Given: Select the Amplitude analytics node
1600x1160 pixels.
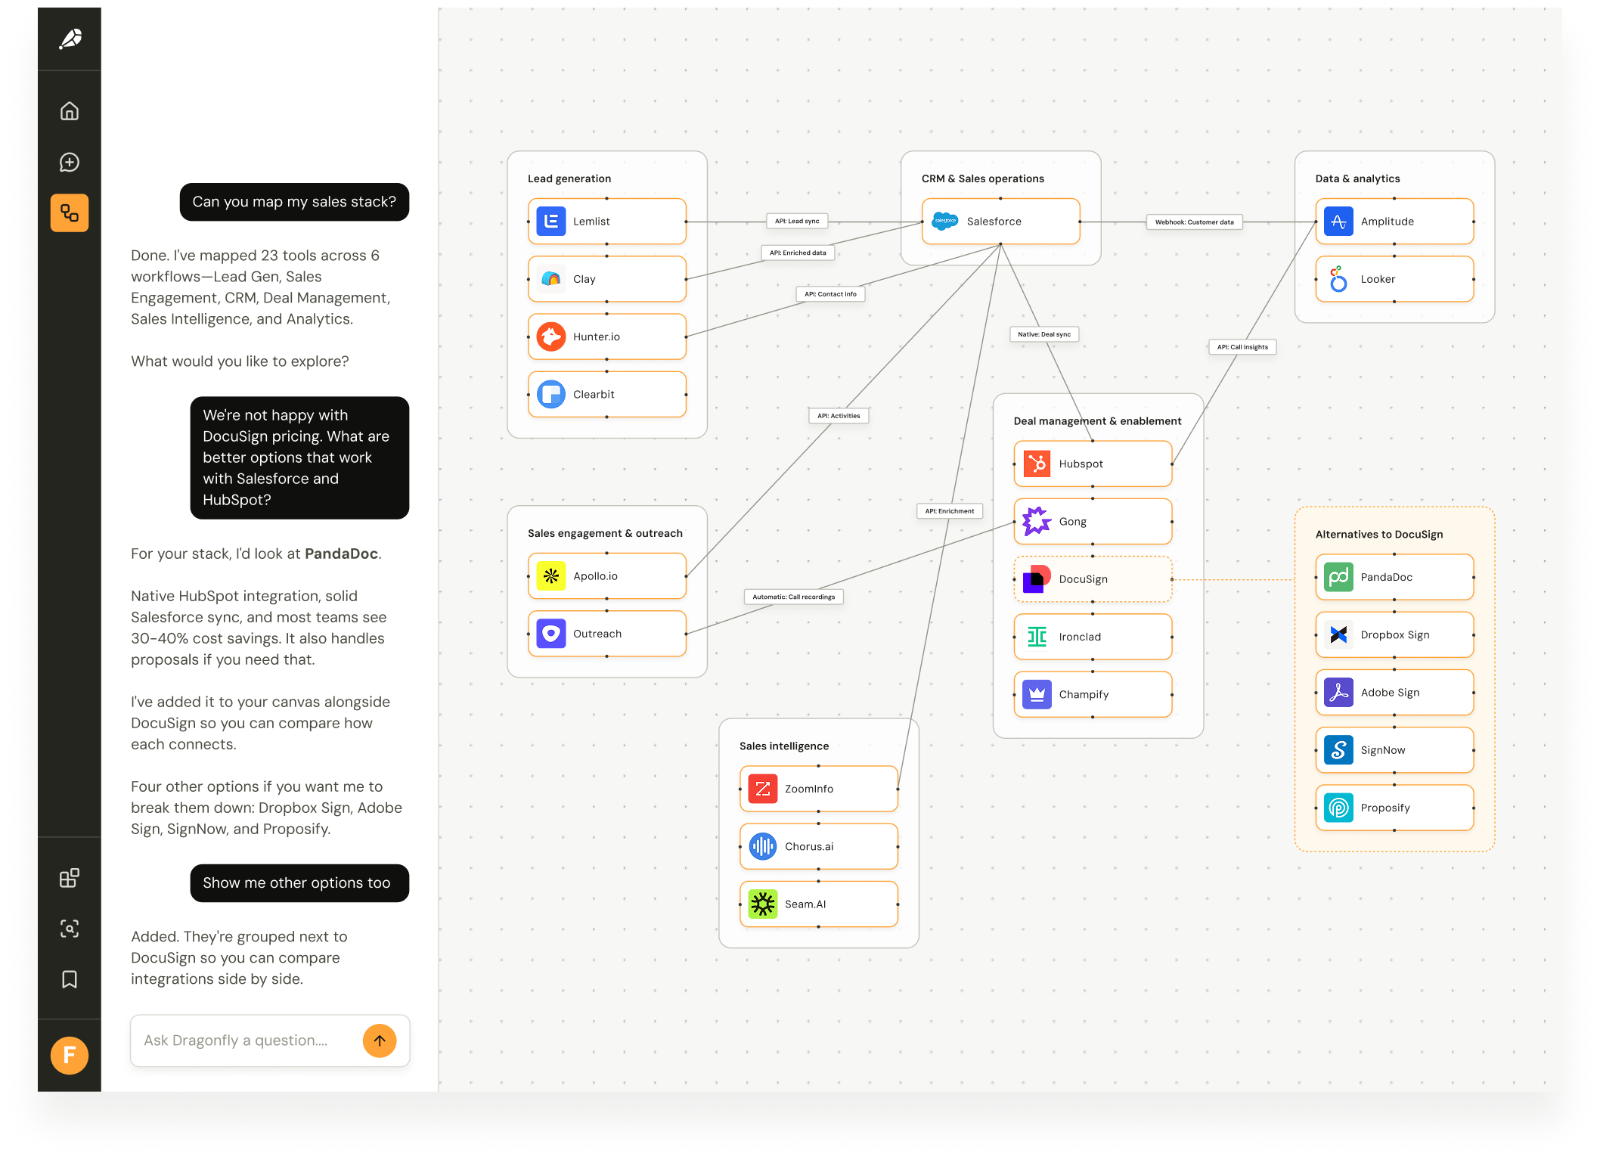Looking at the screenshot, I should 1394,222.
